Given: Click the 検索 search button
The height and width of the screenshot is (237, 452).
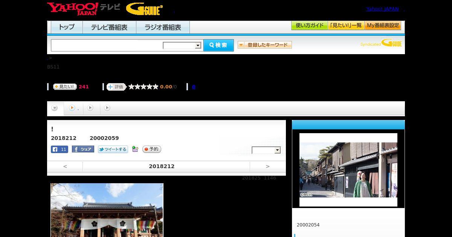Looking at the screenshot, I should tap(218, 45).
